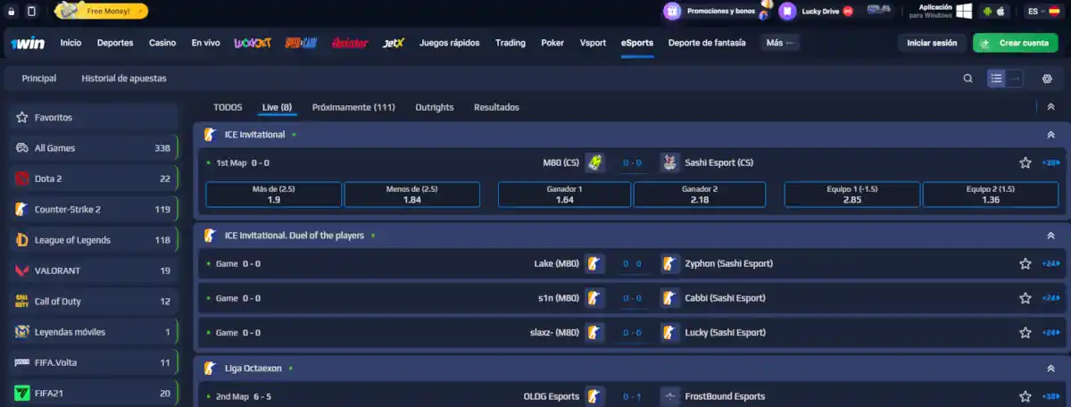This screenshot has height=407, width=1071.
Task: Select the TODOS filter tab
Action: pos(228,107)
